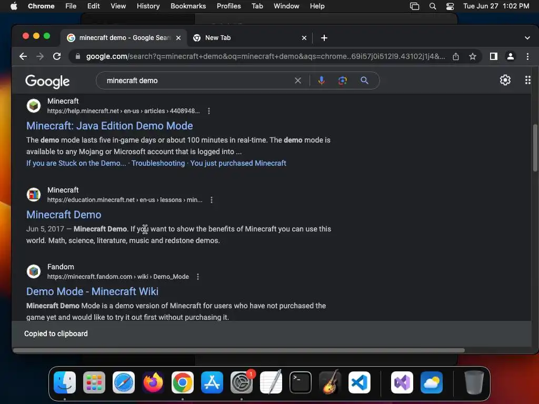Open the View menu
The width and height of the screenshot is (539, 404).
(x=118, y=6)
